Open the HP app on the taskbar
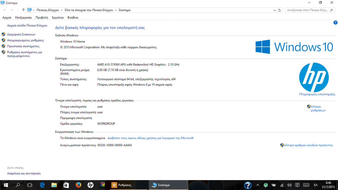This screenshot has height=190, width=338. coord(90,185)
